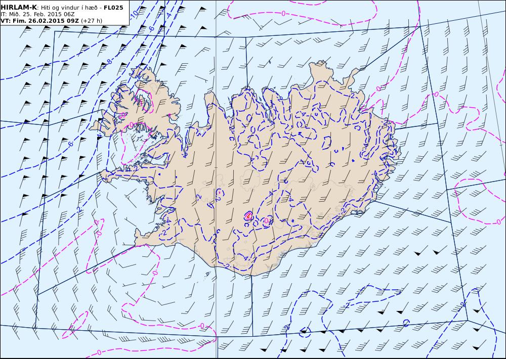Click the small red closed contour over Iceland
This screenshot has height=359, width=506.
pos(248,216)
